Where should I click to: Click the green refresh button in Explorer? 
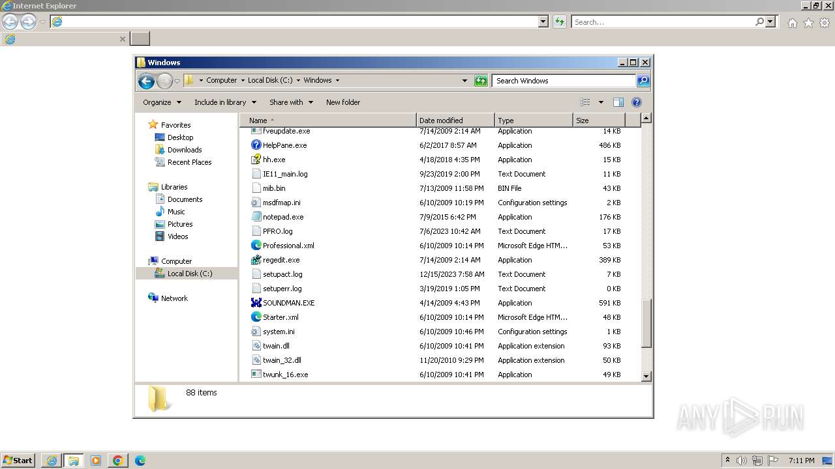481,81
